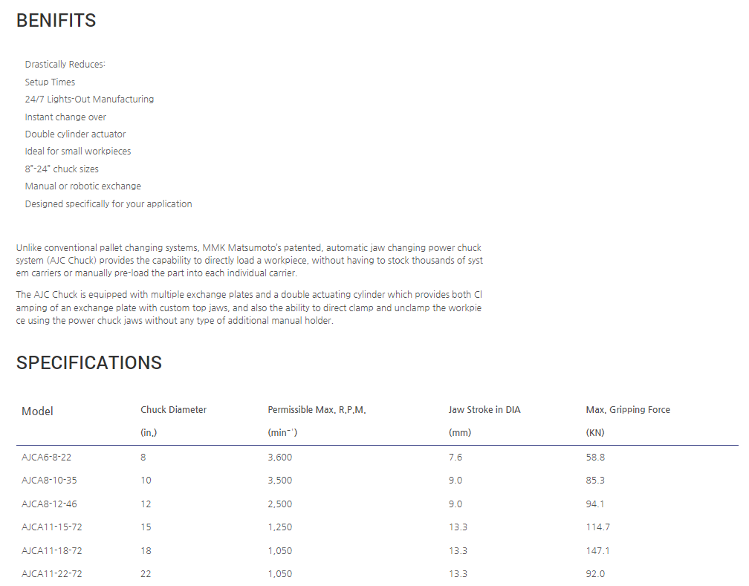Click the Jaw Stroke in DIA header
This screenshot has height=586, width=749.
[x=484, y=410]
